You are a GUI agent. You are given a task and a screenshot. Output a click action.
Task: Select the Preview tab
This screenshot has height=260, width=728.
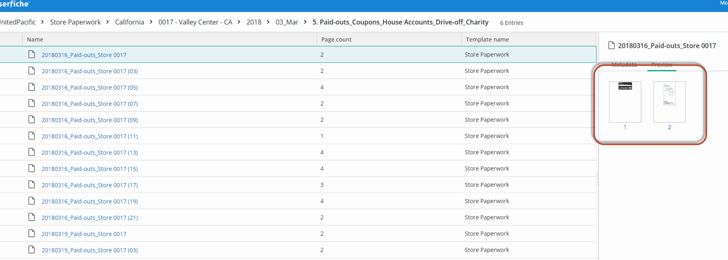[x=662, y=65]
